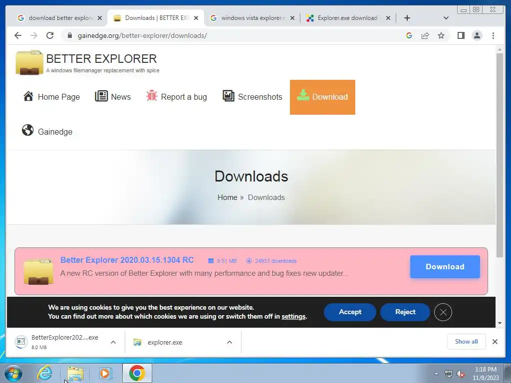
Task: Reload the current page
Action: point(50,35)
